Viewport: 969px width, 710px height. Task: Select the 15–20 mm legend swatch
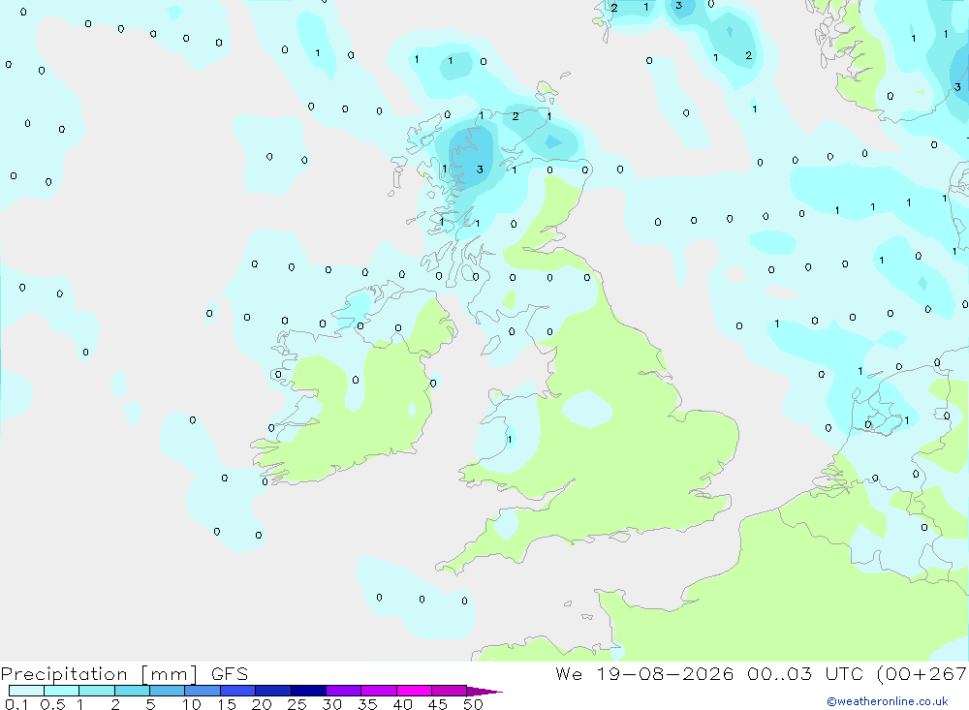pyautogui.click(x=237, y=691)
